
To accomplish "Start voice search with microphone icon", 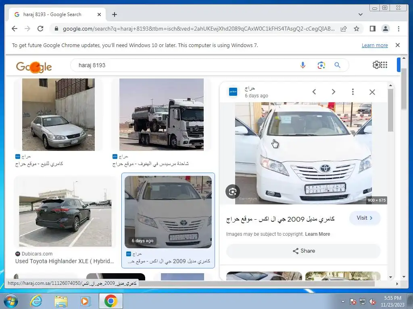I will [302, 65].
